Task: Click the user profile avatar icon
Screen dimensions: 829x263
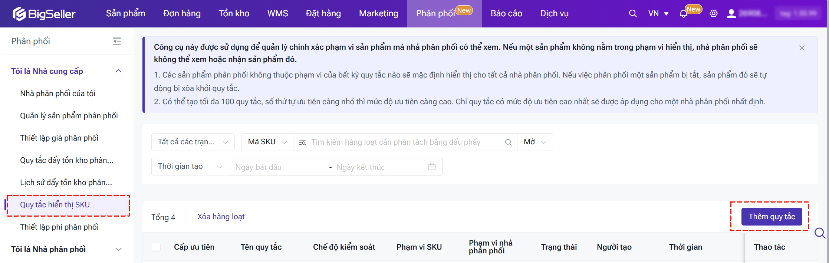Action: pyautogui.click(x=731, y=14)
